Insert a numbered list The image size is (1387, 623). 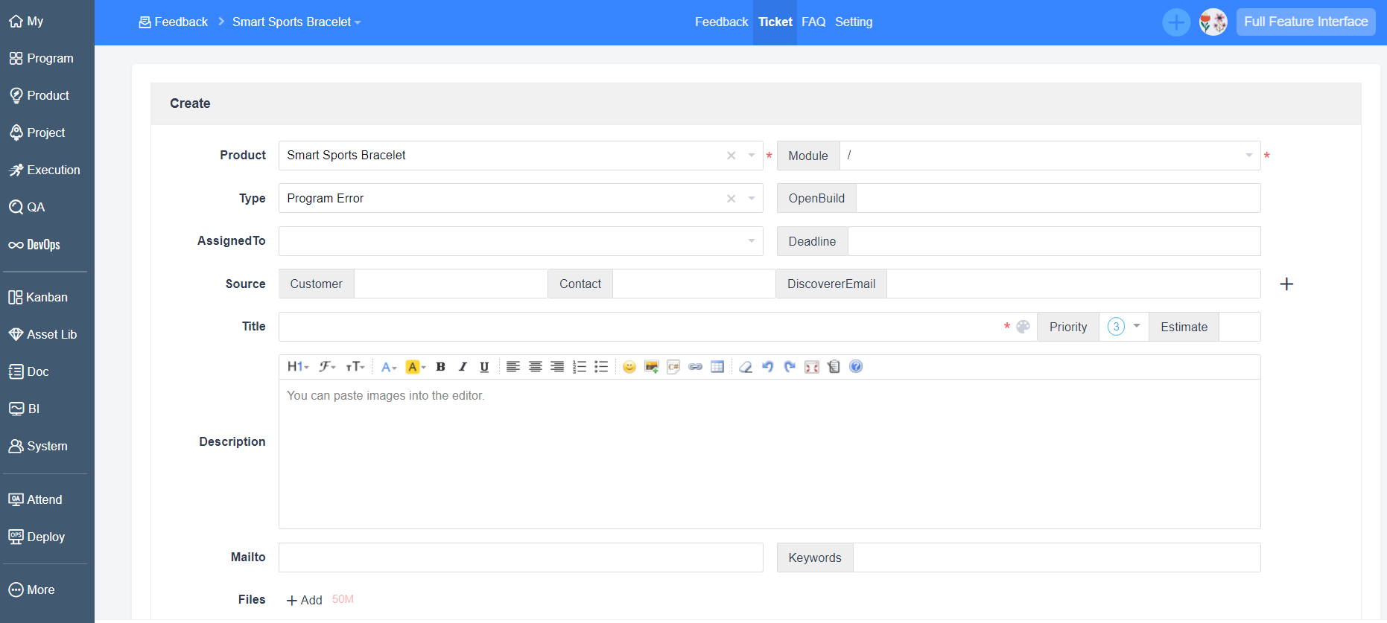click(580, 366)
